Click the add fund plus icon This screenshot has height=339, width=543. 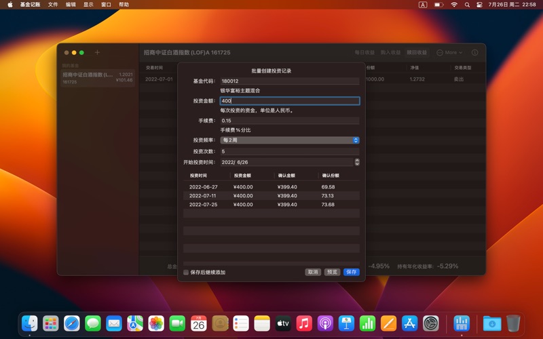point(97,52)
